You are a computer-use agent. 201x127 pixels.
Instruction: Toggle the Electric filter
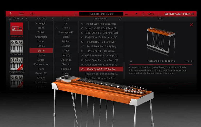[66, 64]
